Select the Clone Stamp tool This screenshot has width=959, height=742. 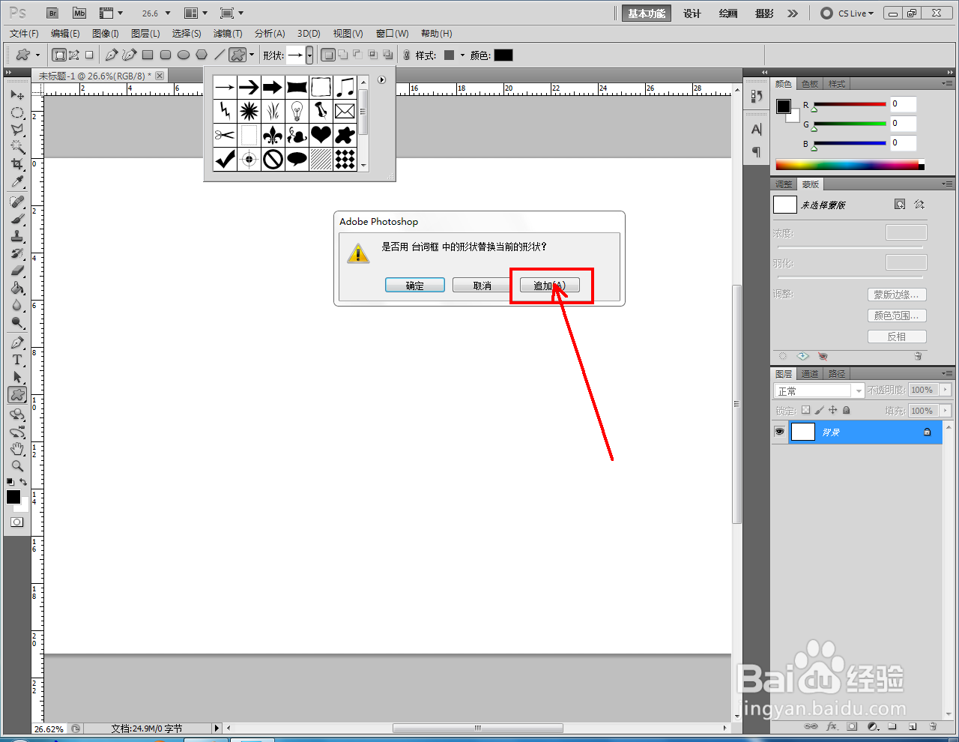(17, 236)
